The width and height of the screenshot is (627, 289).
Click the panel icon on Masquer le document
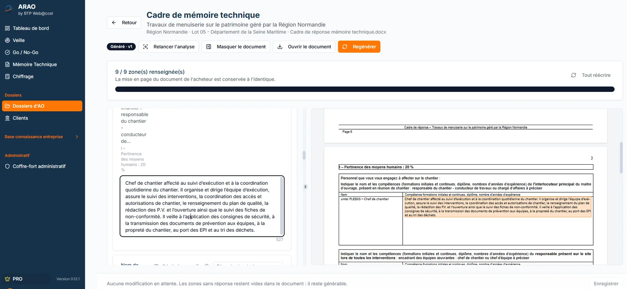tap(209, 47)
